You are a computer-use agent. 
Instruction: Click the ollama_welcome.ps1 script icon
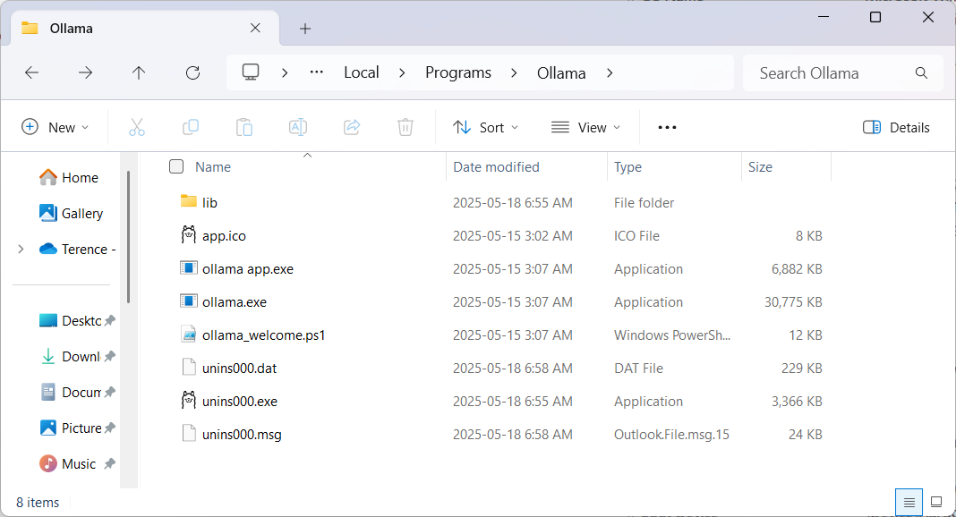pyautogui.click(x=189, y=335)
